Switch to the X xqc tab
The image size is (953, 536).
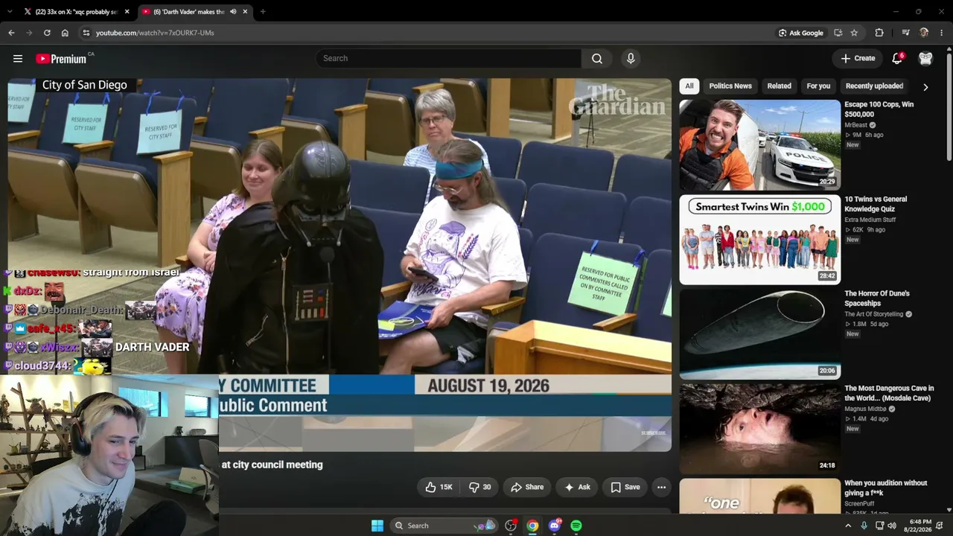pos(77,11)
